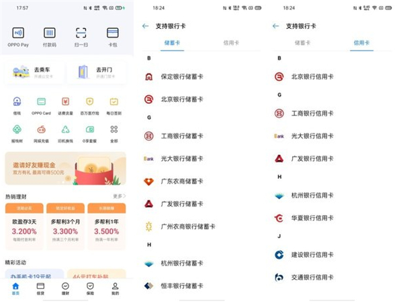403x305 pixels.
Task: Open the 邀请好友赚现金 banner
Action: [x=66, y=168]
